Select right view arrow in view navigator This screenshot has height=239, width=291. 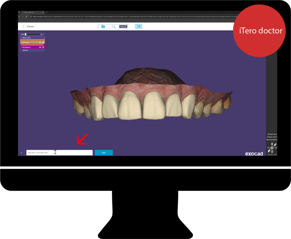(x=276, y=148)
